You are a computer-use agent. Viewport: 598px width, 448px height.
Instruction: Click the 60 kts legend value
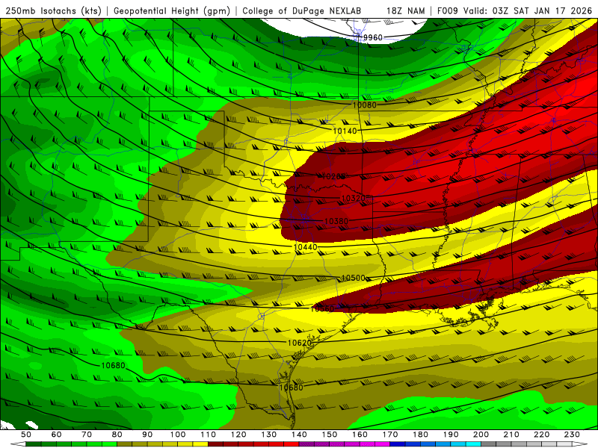coord(56,435)
